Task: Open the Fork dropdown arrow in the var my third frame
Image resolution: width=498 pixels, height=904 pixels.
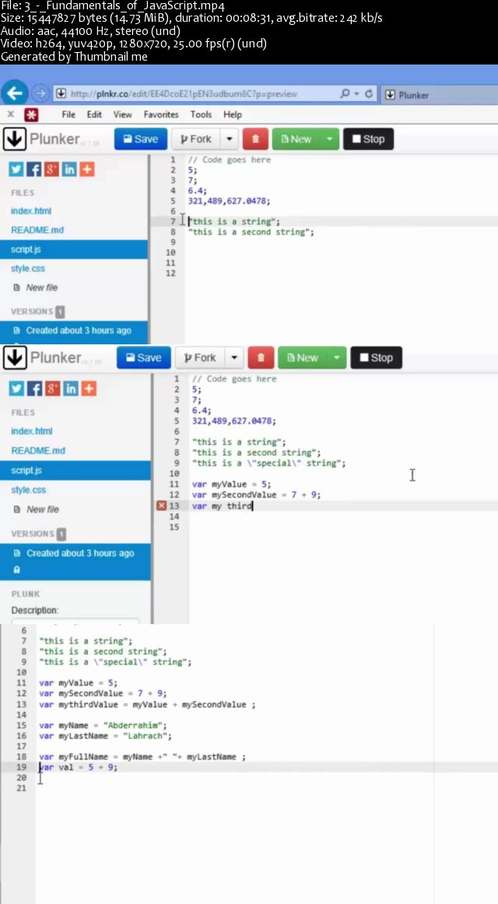Action: click(x=233, y=358)
